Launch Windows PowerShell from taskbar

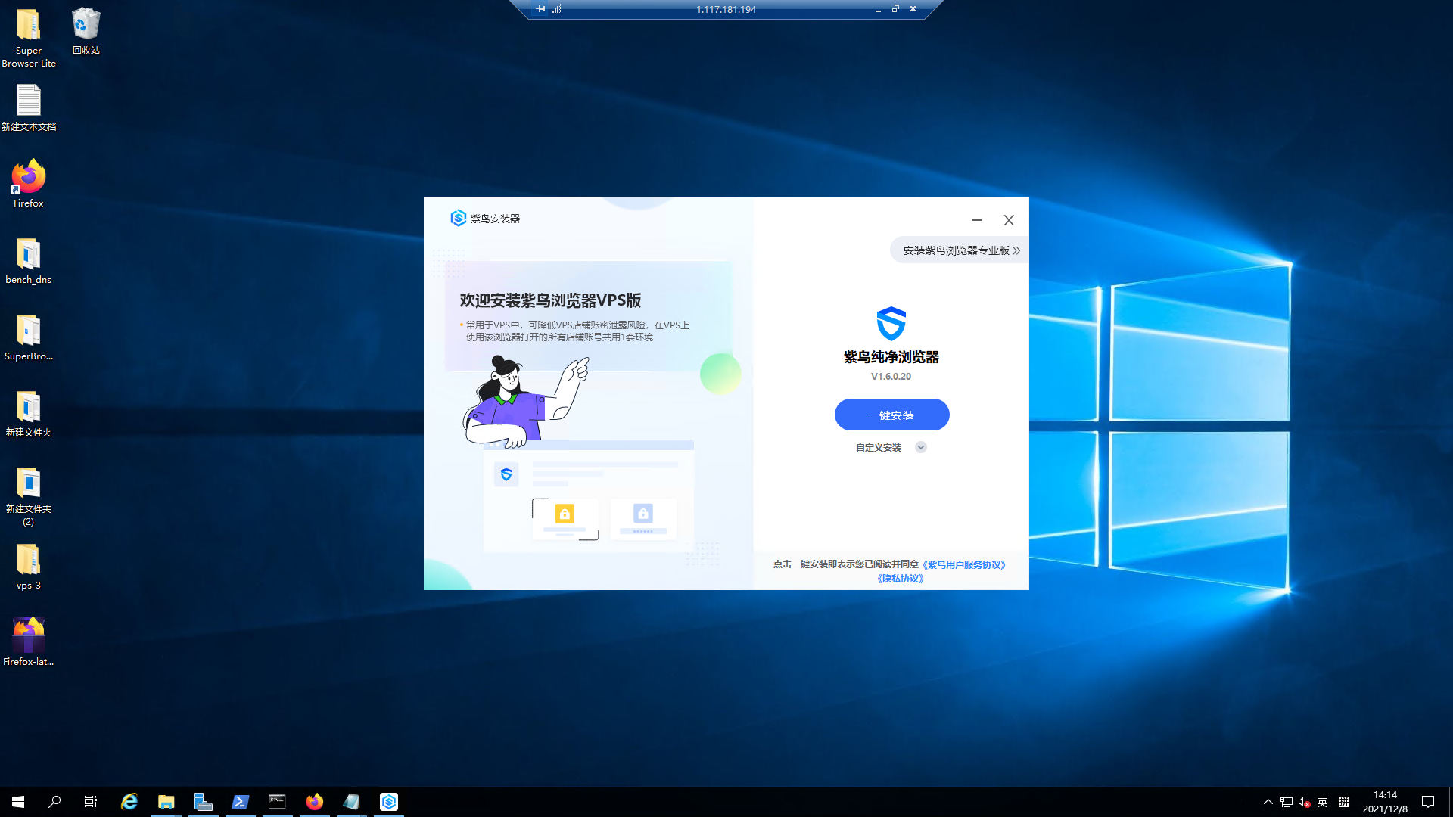[240, 802]
